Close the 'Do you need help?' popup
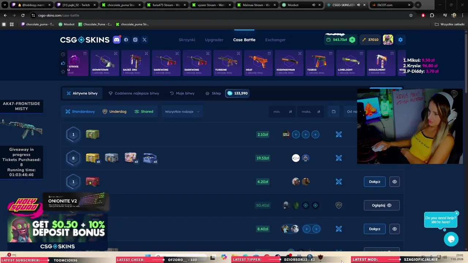 tap(457, 213)
